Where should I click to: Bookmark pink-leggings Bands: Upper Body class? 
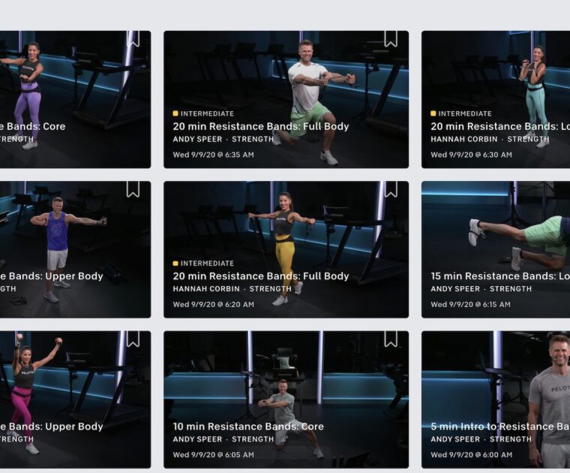pyautogui.click(x=133, y=339)
